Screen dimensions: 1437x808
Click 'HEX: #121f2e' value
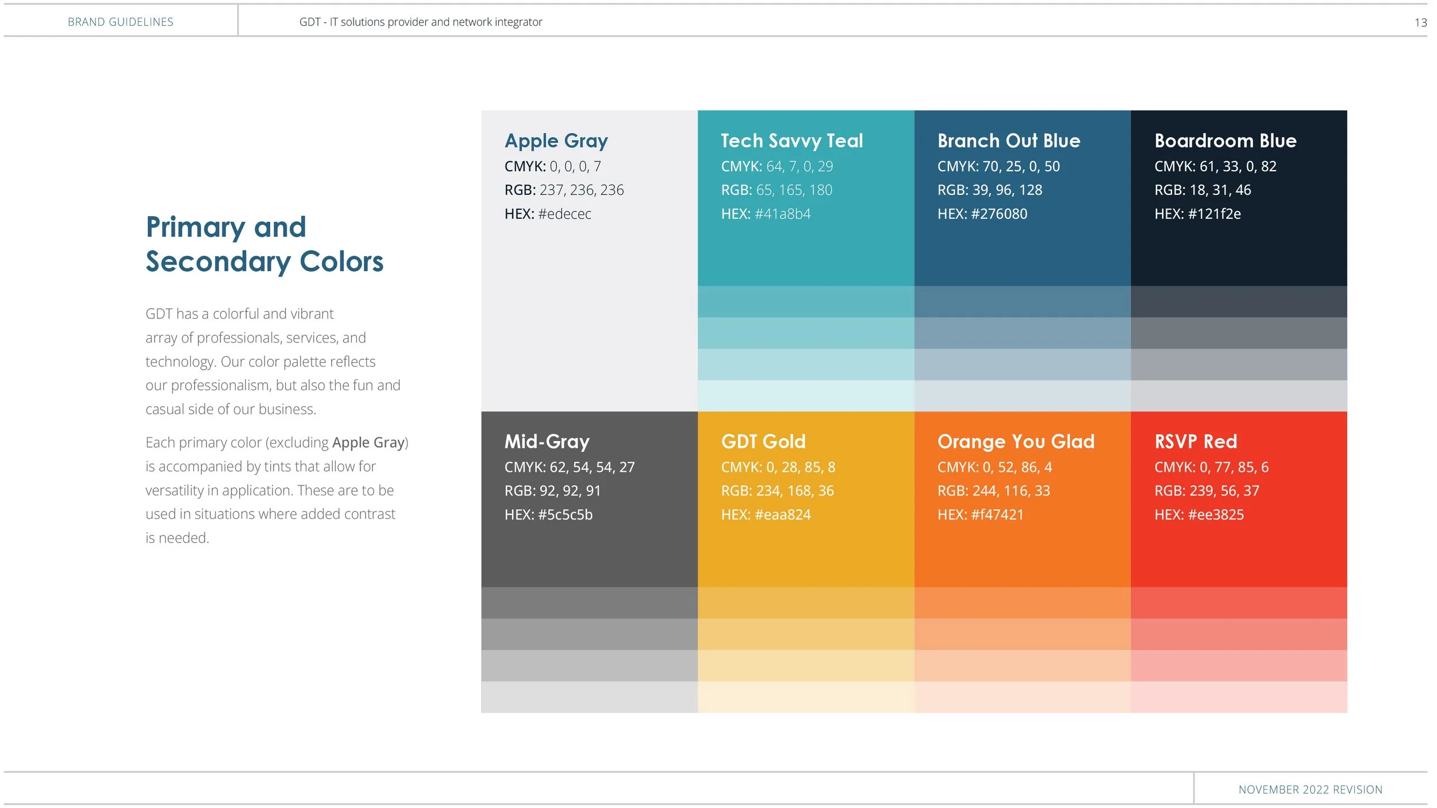pos(1198,214)
